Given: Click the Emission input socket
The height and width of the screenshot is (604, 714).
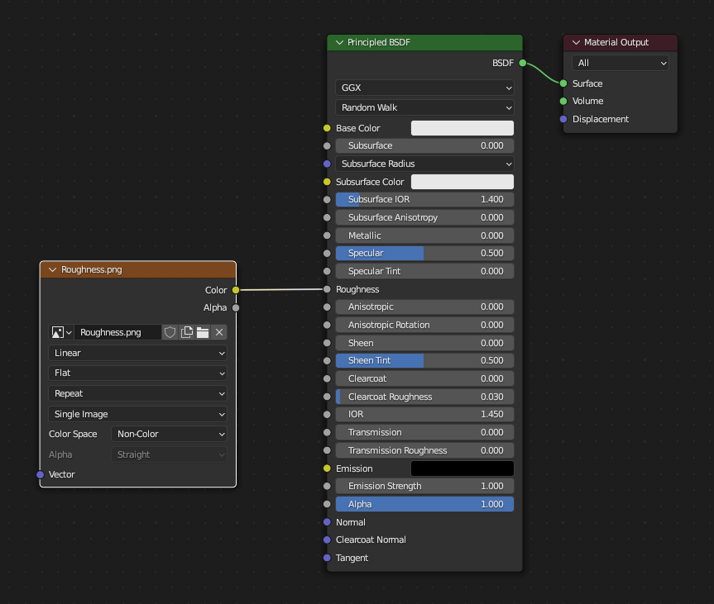Looking at the screenshot, I should point(327,468).
